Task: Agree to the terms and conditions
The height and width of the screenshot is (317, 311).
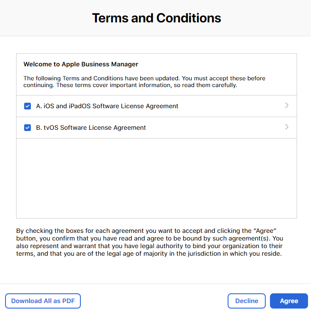Action: [289, 301]
